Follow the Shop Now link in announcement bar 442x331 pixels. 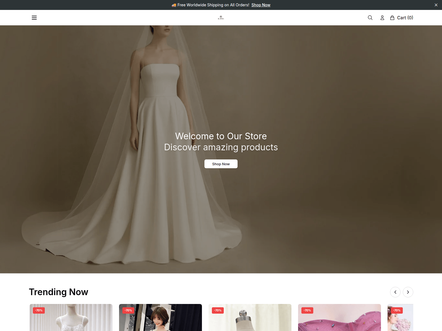(261, 5)
